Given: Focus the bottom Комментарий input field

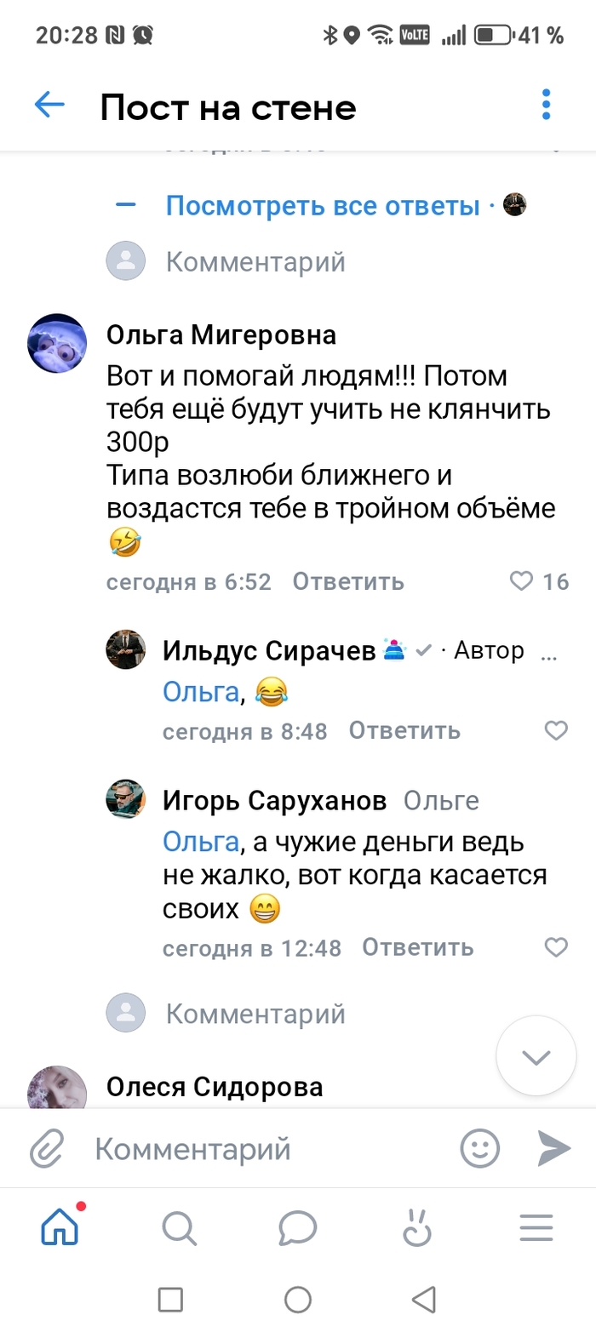Looking at the screenshot, I should coord(255,1149).
